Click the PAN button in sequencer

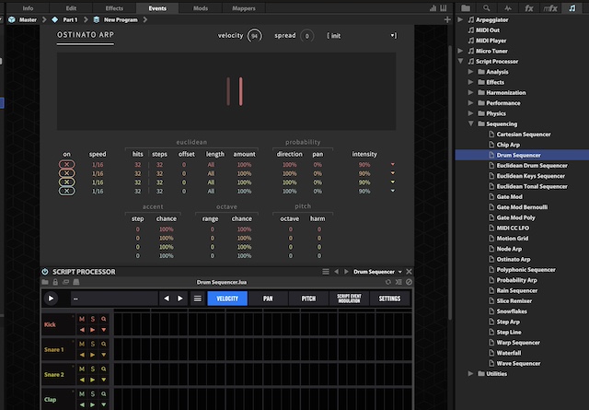[x=268, y=299]
